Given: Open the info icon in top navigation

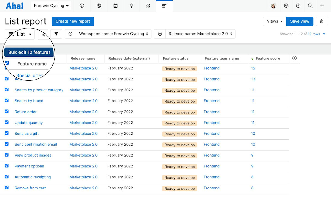Looking at the screenshot, I should tap(82, 6).
